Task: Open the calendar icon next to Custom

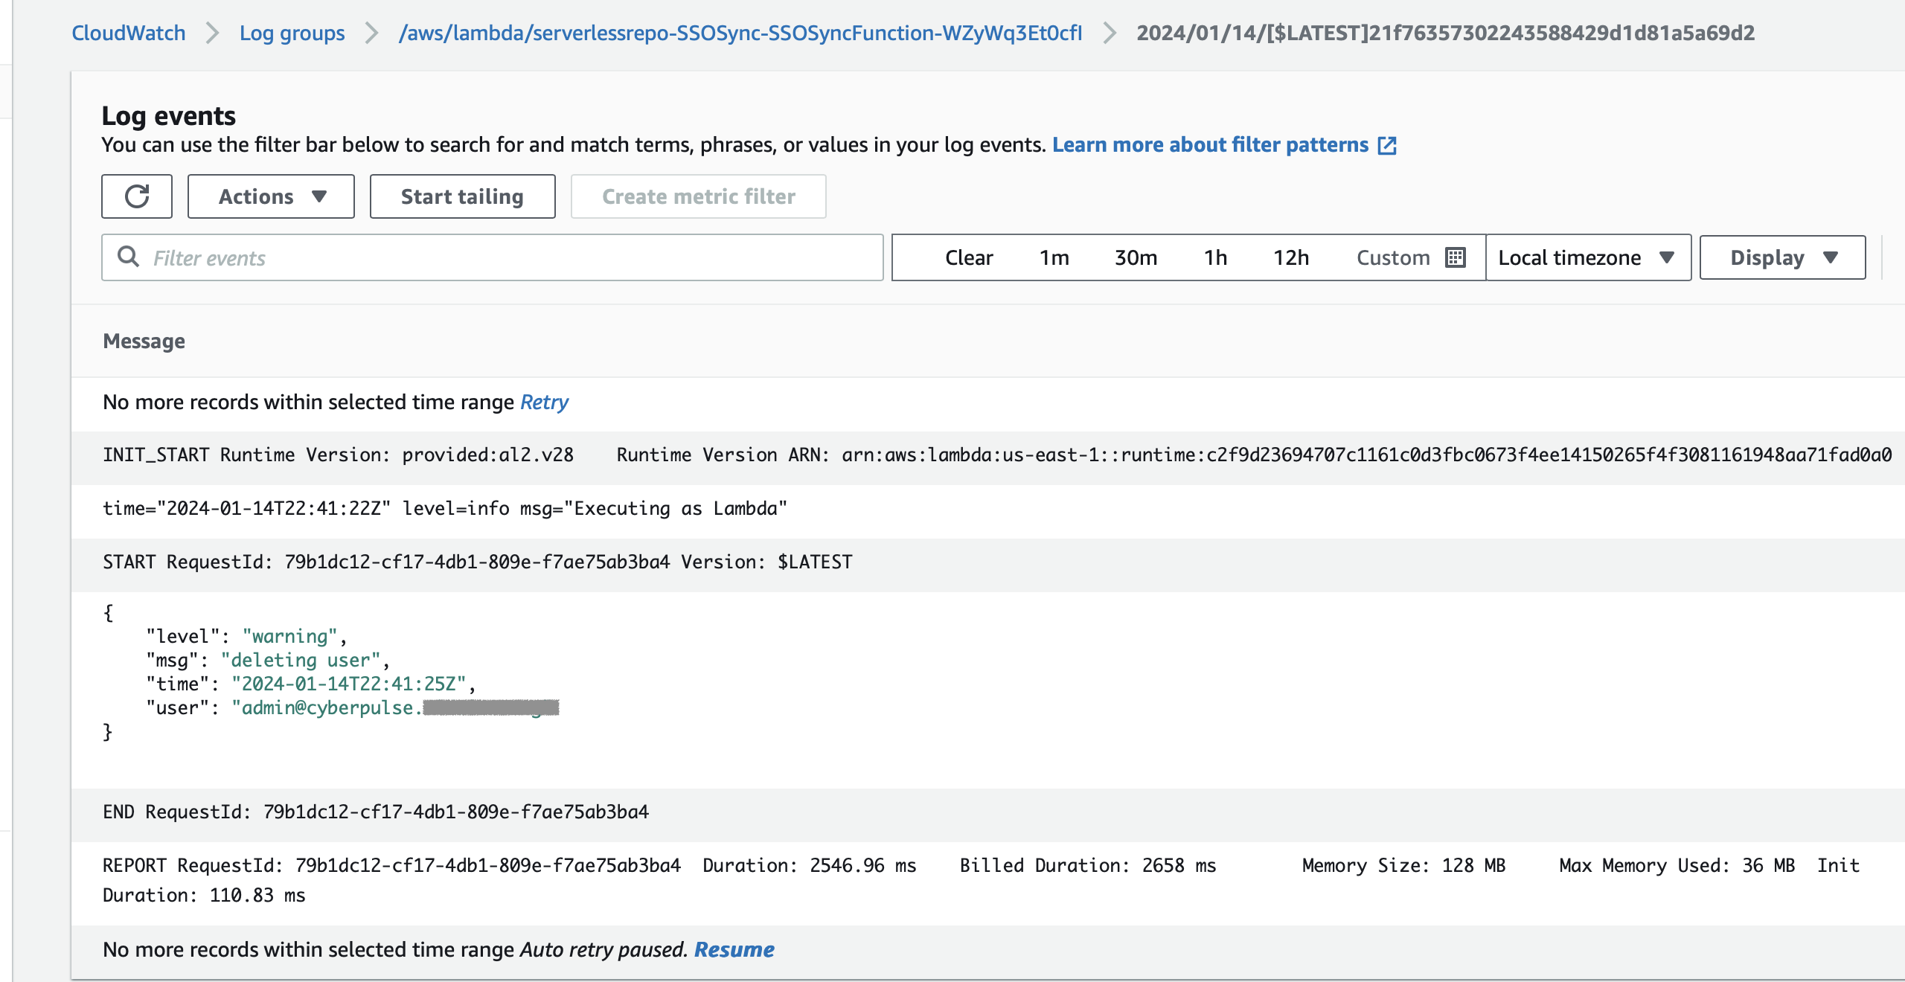Action: 1456,257
